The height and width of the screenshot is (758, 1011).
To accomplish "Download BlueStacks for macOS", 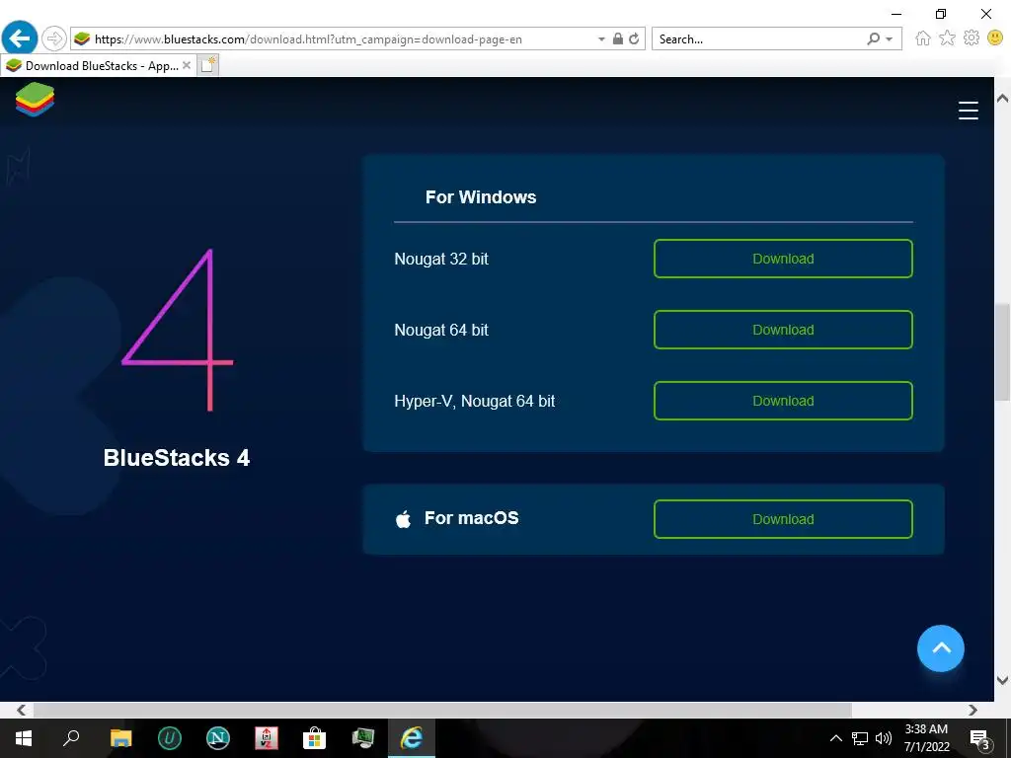I will coord(783,519).
